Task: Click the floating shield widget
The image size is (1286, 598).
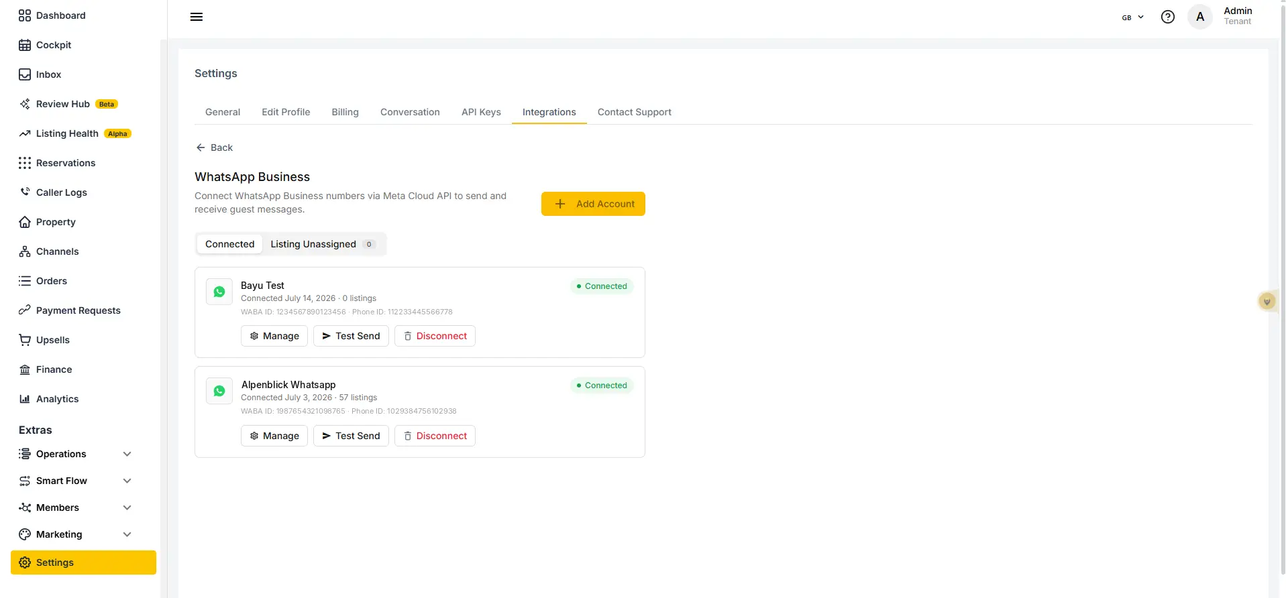Action: 1267,302
